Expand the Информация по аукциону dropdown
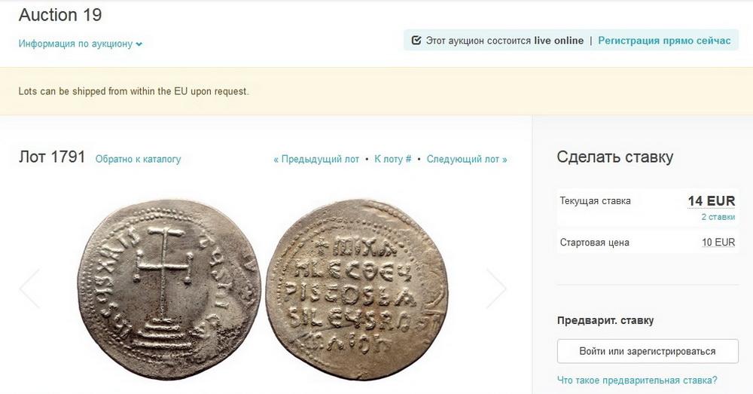Image resolution: width=753 pixels, height=394 pixels. pyautogui.click(x=81, y=44)
